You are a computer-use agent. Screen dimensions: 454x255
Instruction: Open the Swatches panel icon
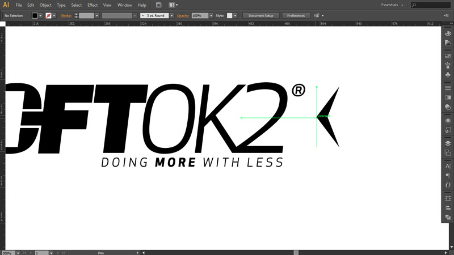pos(448,56)
